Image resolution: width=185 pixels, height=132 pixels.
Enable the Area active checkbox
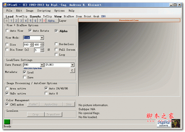click(7, 88)
